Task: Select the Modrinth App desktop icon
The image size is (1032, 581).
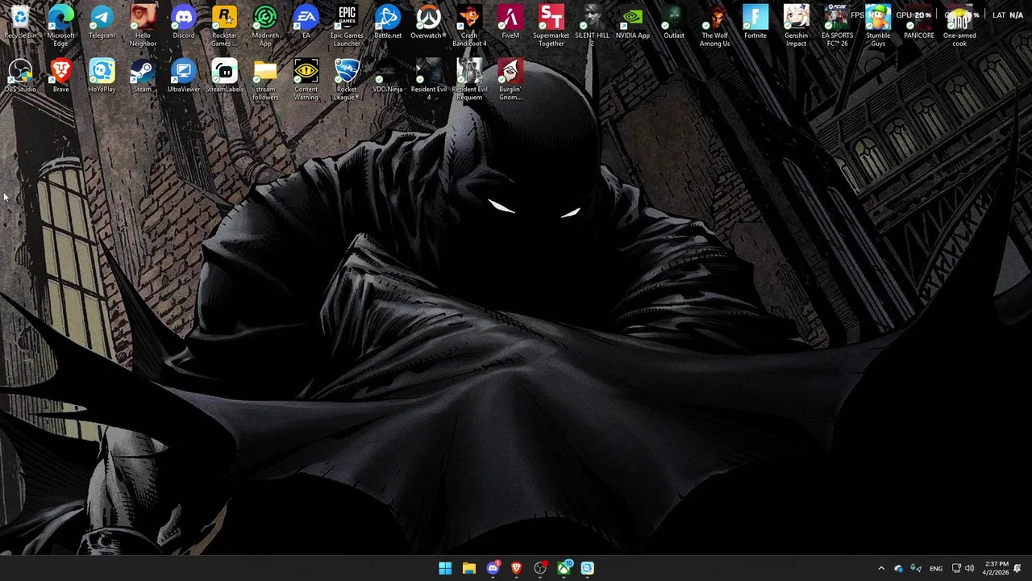Action: click(x=265, y=26)
